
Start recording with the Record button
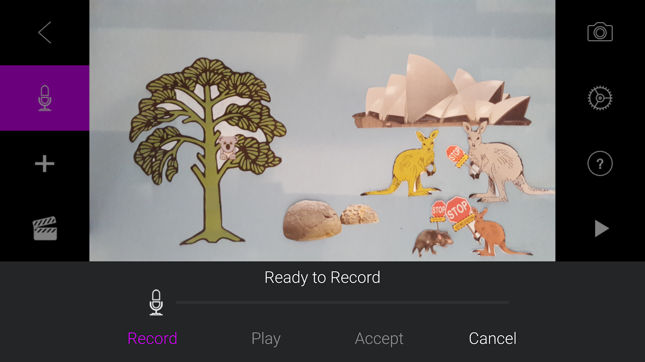pyautogui.click(x=152, y=339)
